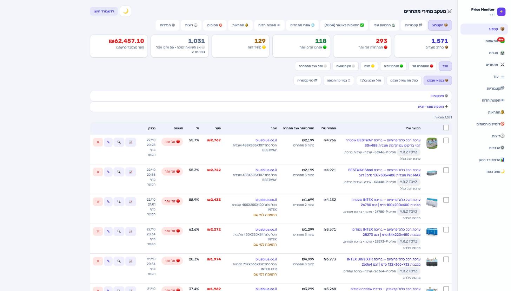Check the BESTWAY 56946 product row checkbox

coord(446,140)
